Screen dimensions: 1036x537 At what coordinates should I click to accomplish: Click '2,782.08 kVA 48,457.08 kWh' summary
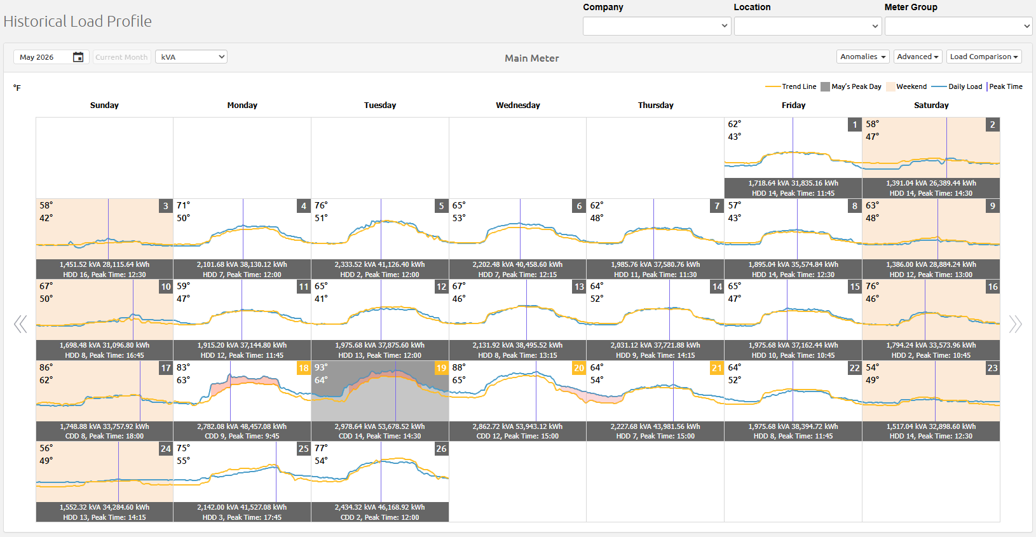point(242,426)
